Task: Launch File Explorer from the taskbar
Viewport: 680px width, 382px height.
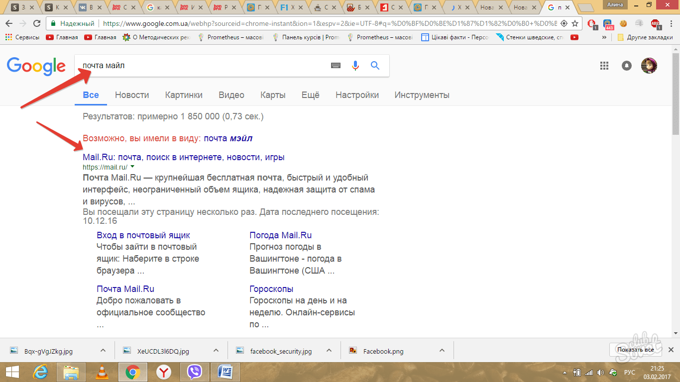Action: [71, 372]
